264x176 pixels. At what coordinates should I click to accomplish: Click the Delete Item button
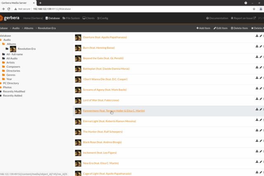239,28
